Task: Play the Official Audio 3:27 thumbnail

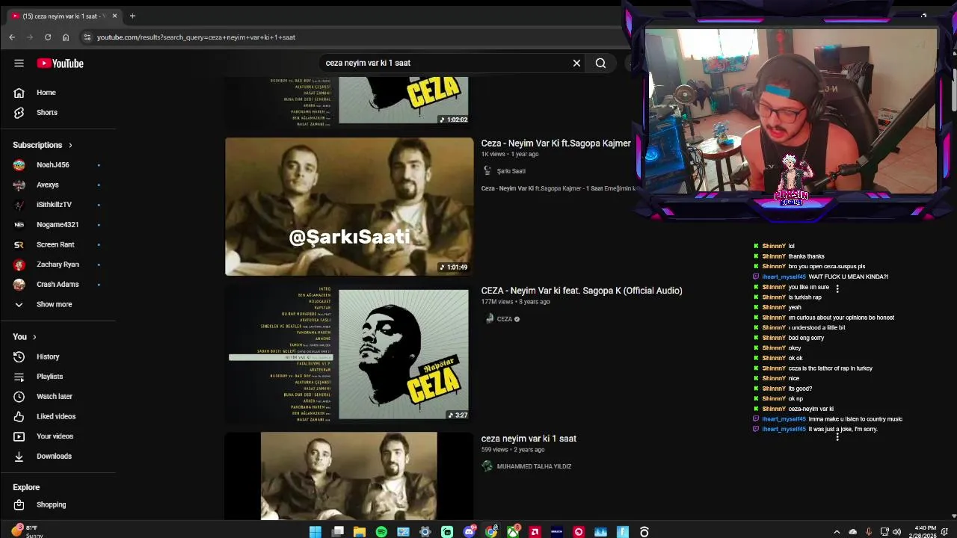Action: coord(349,354)
